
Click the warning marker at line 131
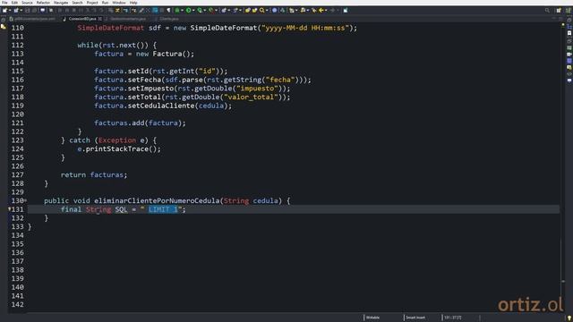tap(10, 209)
